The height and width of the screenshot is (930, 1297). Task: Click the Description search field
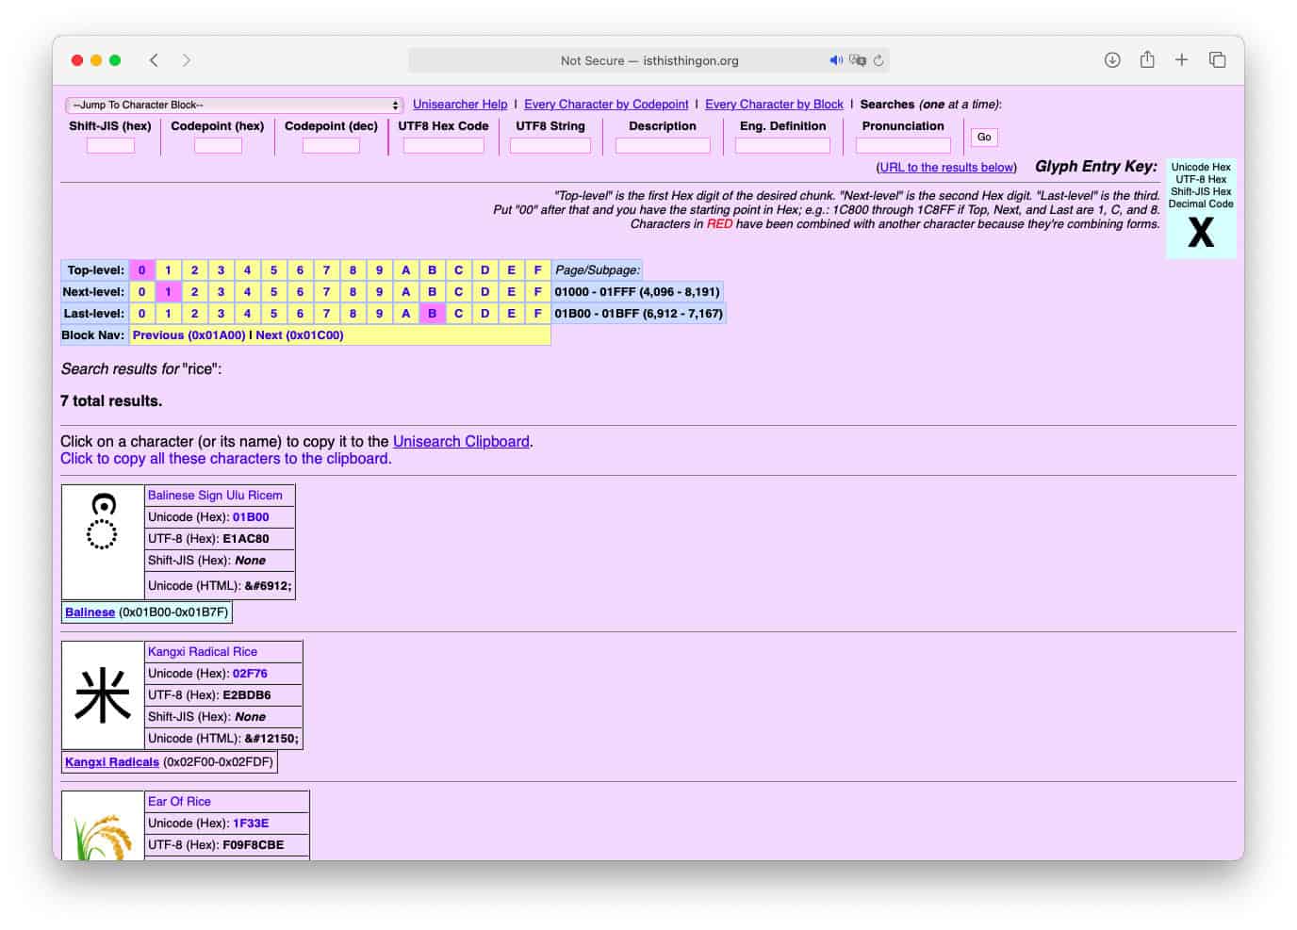663,145
